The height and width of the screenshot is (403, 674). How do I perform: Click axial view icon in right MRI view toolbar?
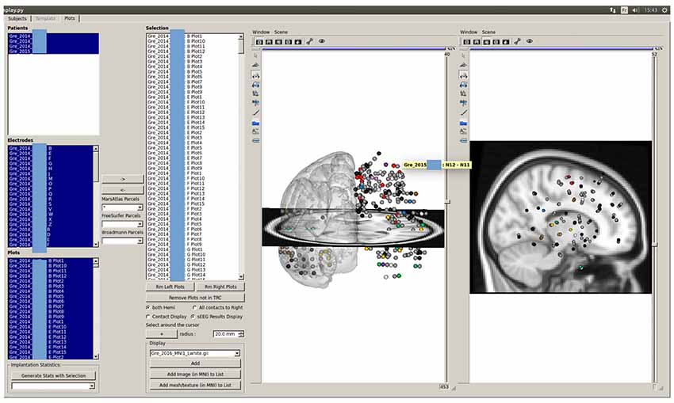click(x=467, y=42)
